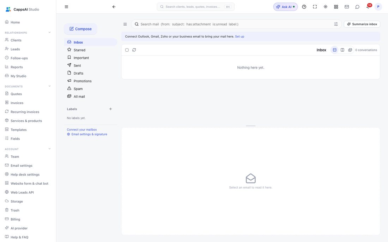Focus the global search clients field
Viewport: 388px width, 242px height.
coord(195,7)
